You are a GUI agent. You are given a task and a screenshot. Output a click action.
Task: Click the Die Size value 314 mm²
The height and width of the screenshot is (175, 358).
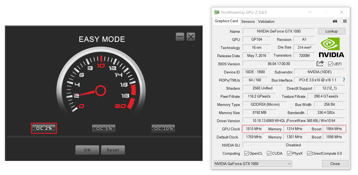tap(304, 47)
